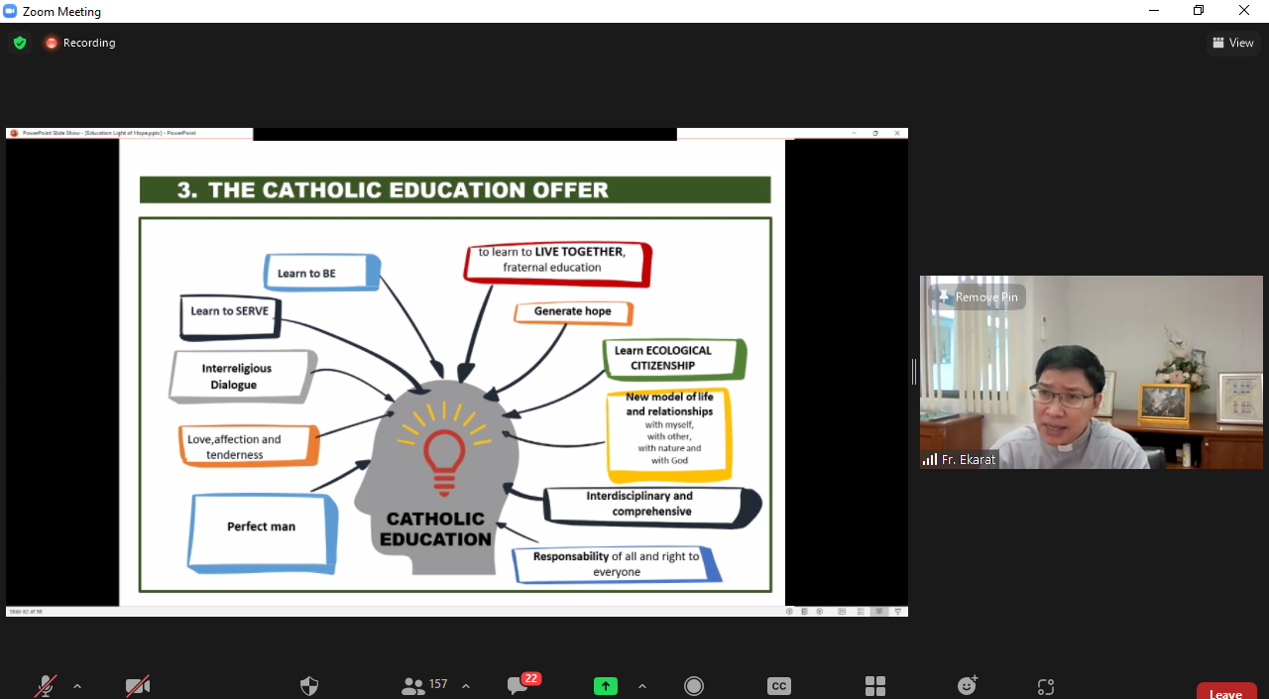Expand participants options caret

[x=466, y=686]
